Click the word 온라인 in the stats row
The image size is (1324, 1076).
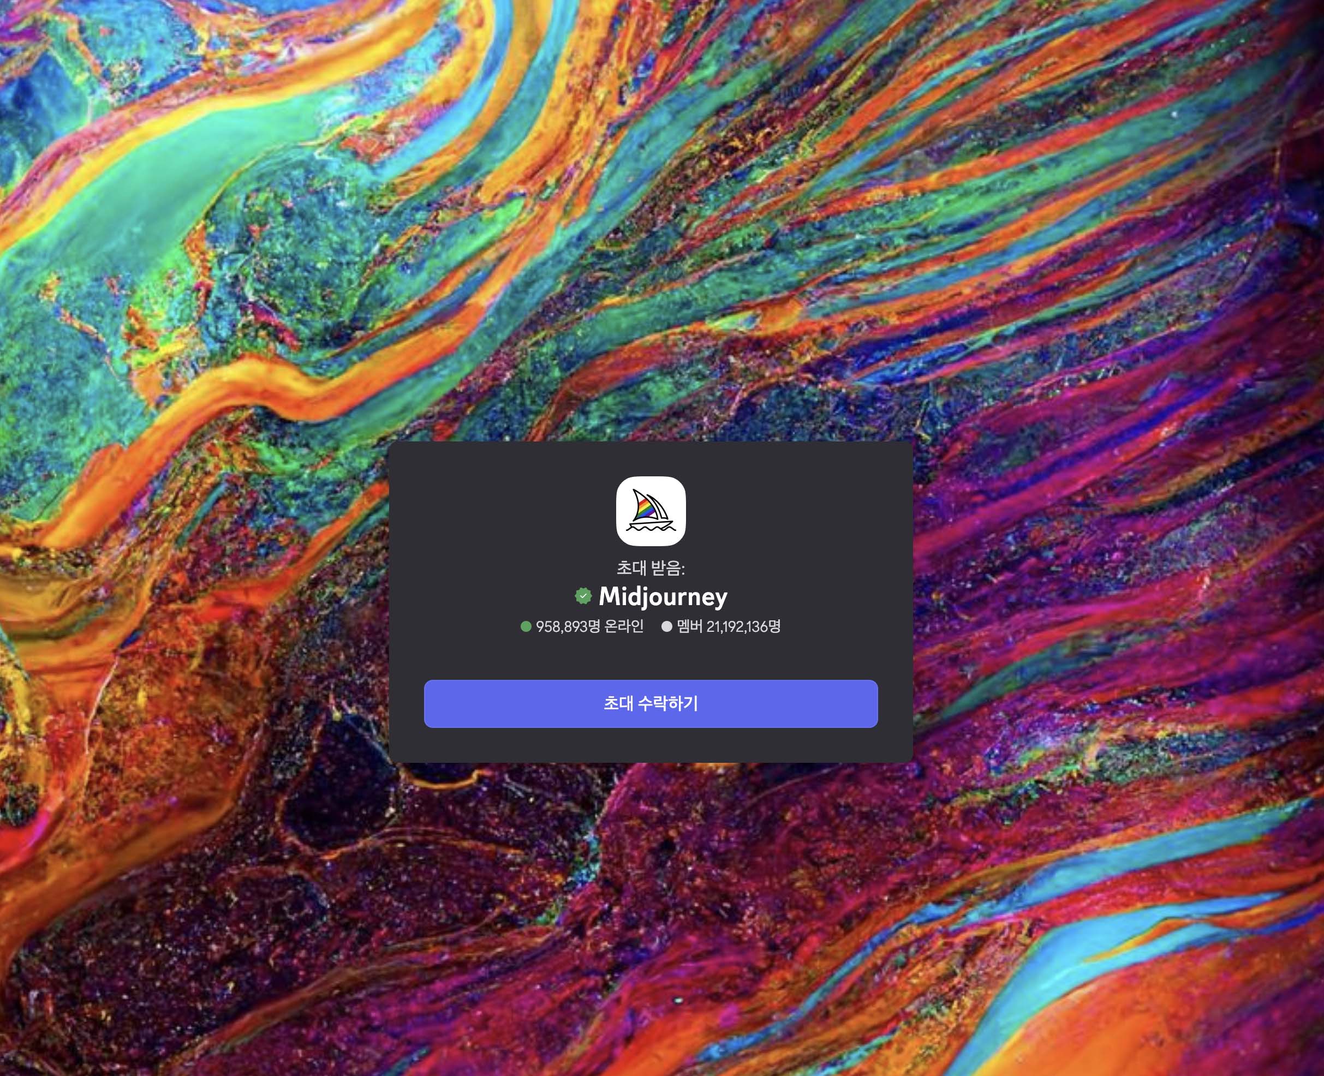(x=624, y=626)
